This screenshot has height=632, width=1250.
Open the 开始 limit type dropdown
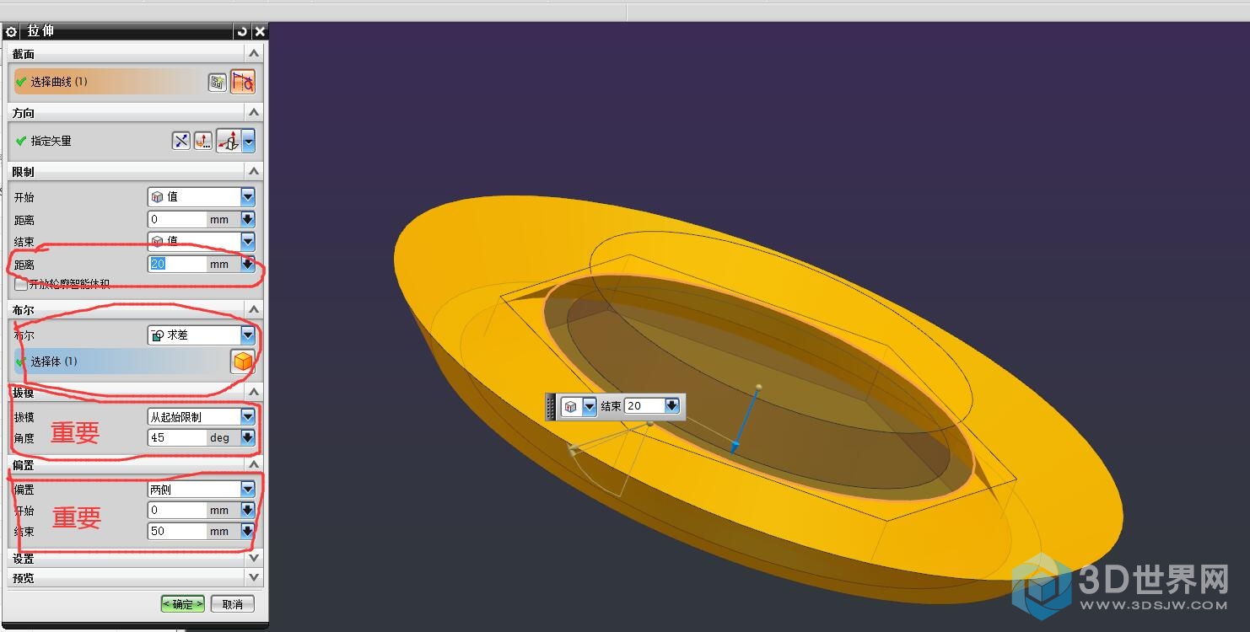[202, 196]
